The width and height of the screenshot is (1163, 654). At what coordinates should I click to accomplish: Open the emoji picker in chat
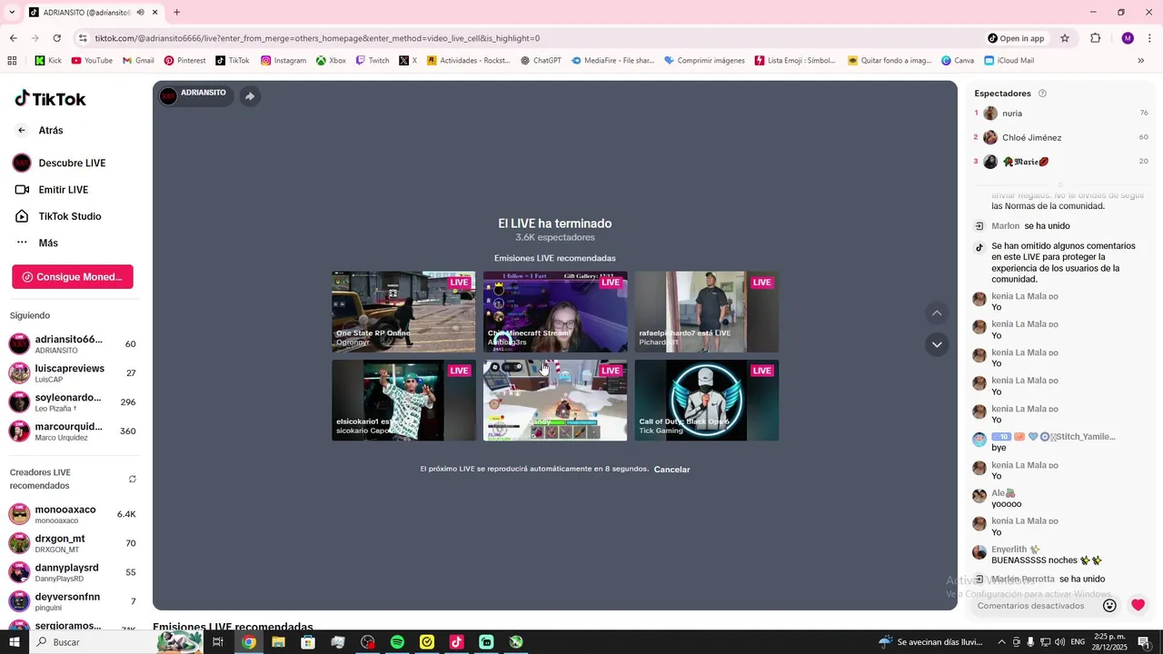1109,606
